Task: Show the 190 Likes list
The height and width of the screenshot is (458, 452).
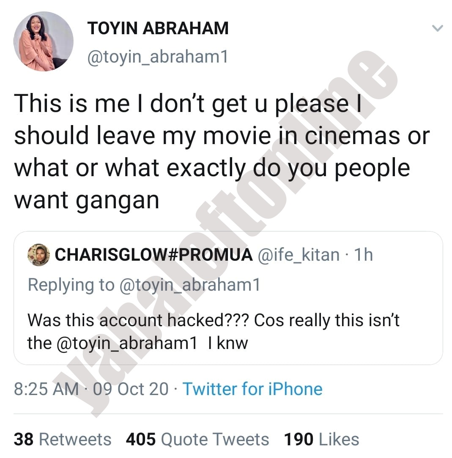Action: click(x=322, y=439)
